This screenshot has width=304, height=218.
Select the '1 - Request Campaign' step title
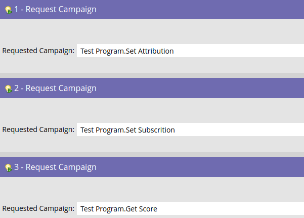(x=56, y=9)
